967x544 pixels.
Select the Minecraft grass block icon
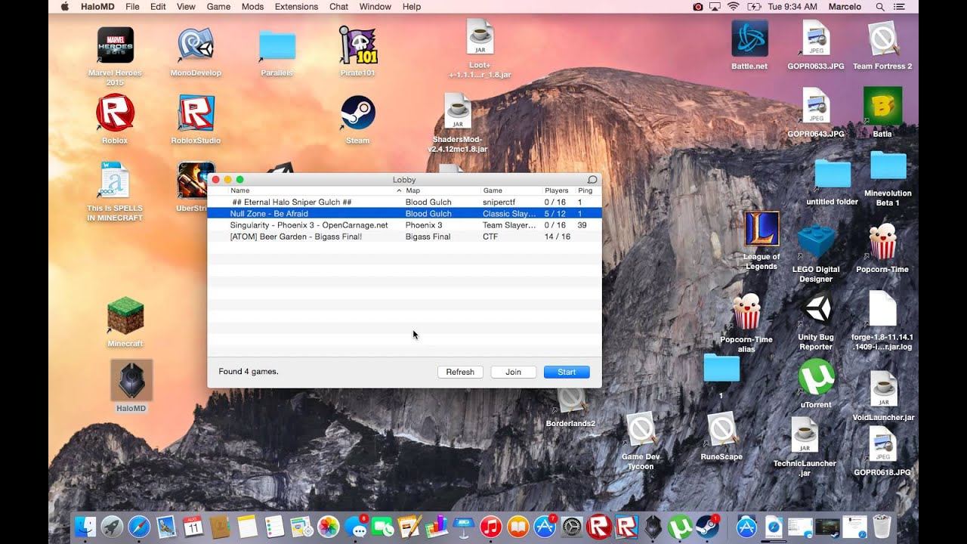pos(125,316)
